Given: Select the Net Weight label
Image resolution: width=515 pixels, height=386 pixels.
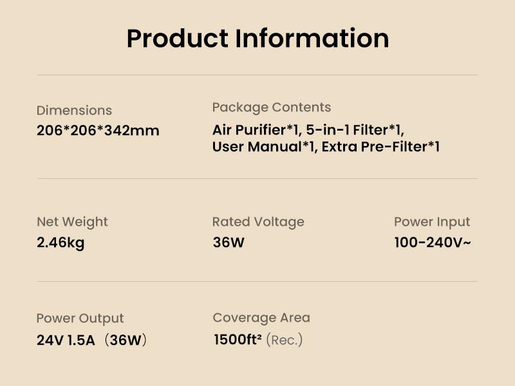Looking at the screenshot, I should pyautogui.click(x=72, y=222).
